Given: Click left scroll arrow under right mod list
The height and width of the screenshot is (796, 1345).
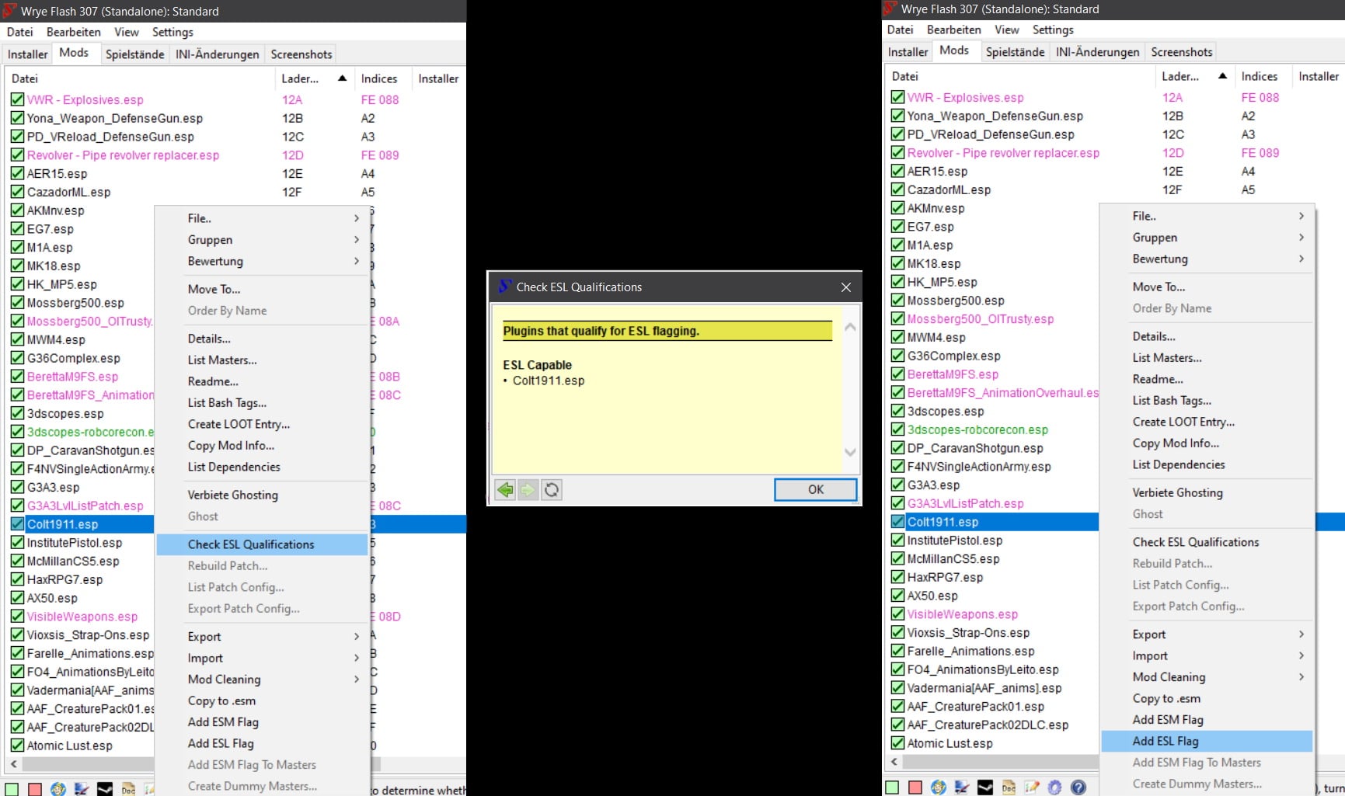Looking at the screenshot, I should [x=894, y=762].
